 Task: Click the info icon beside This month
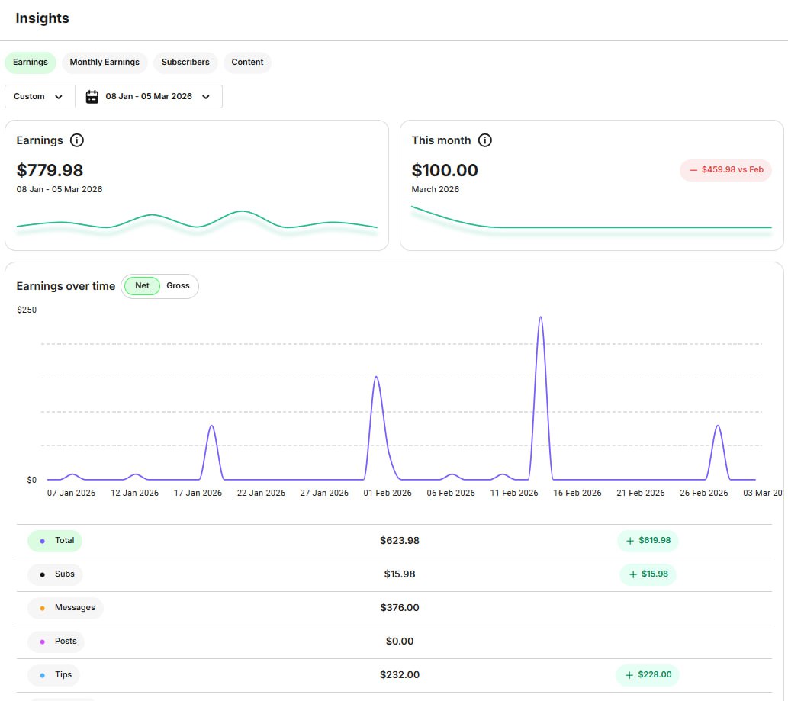tap(485, 140)
